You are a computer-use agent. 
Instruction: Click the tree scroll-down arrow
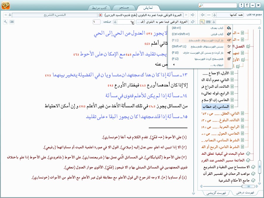[259, 183]
